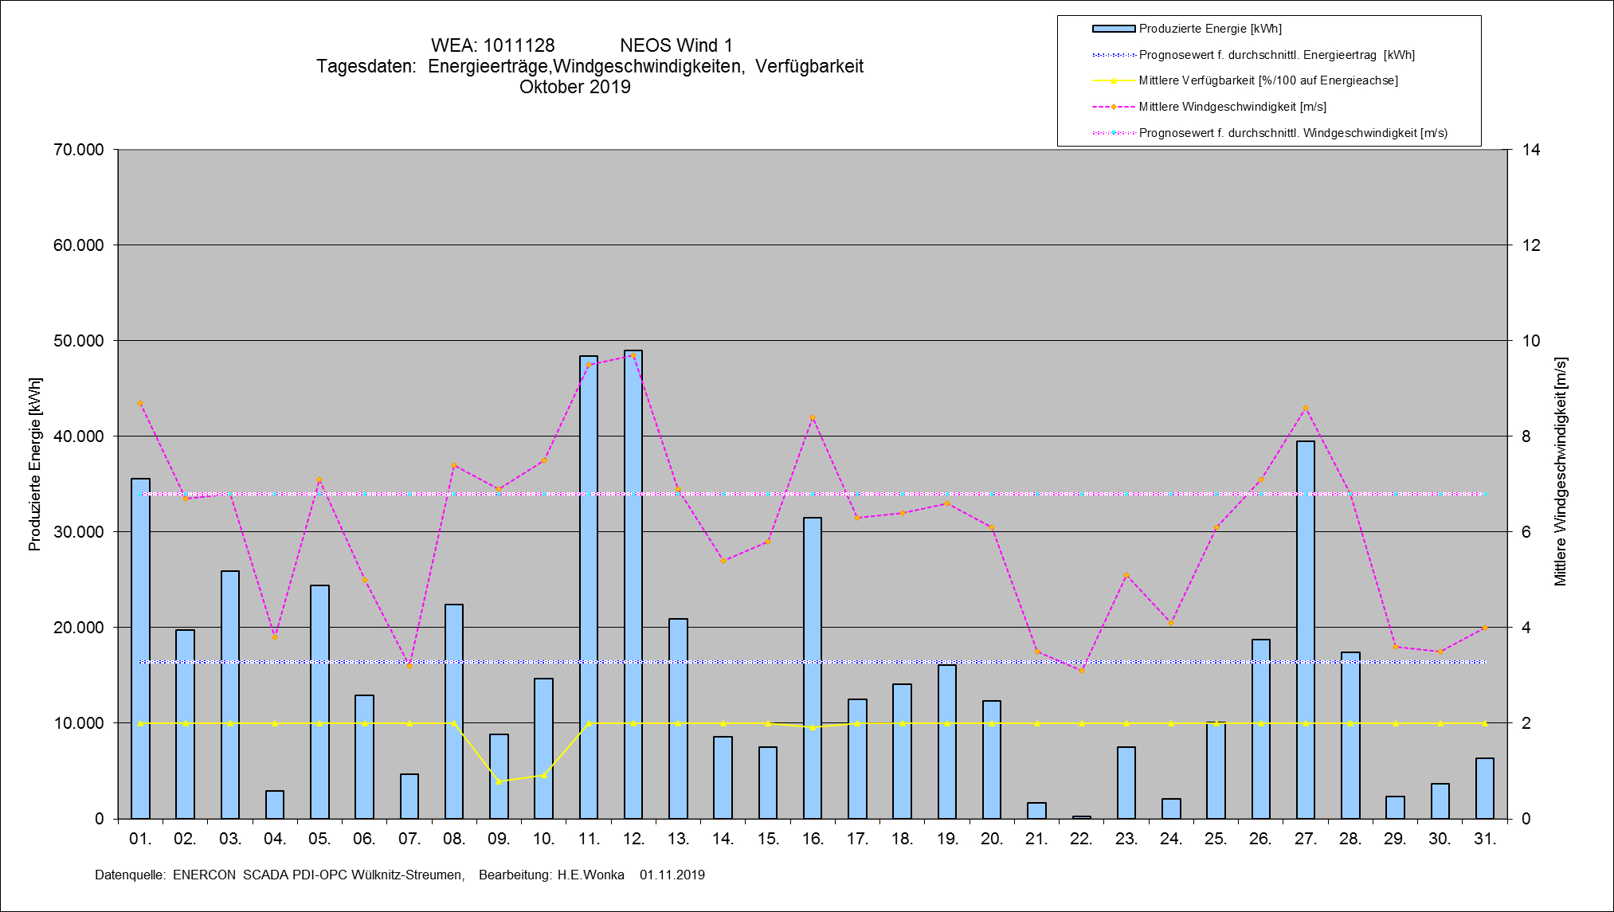
Task: Click the wind speed marker on day 22
Action: (1081, 671)
